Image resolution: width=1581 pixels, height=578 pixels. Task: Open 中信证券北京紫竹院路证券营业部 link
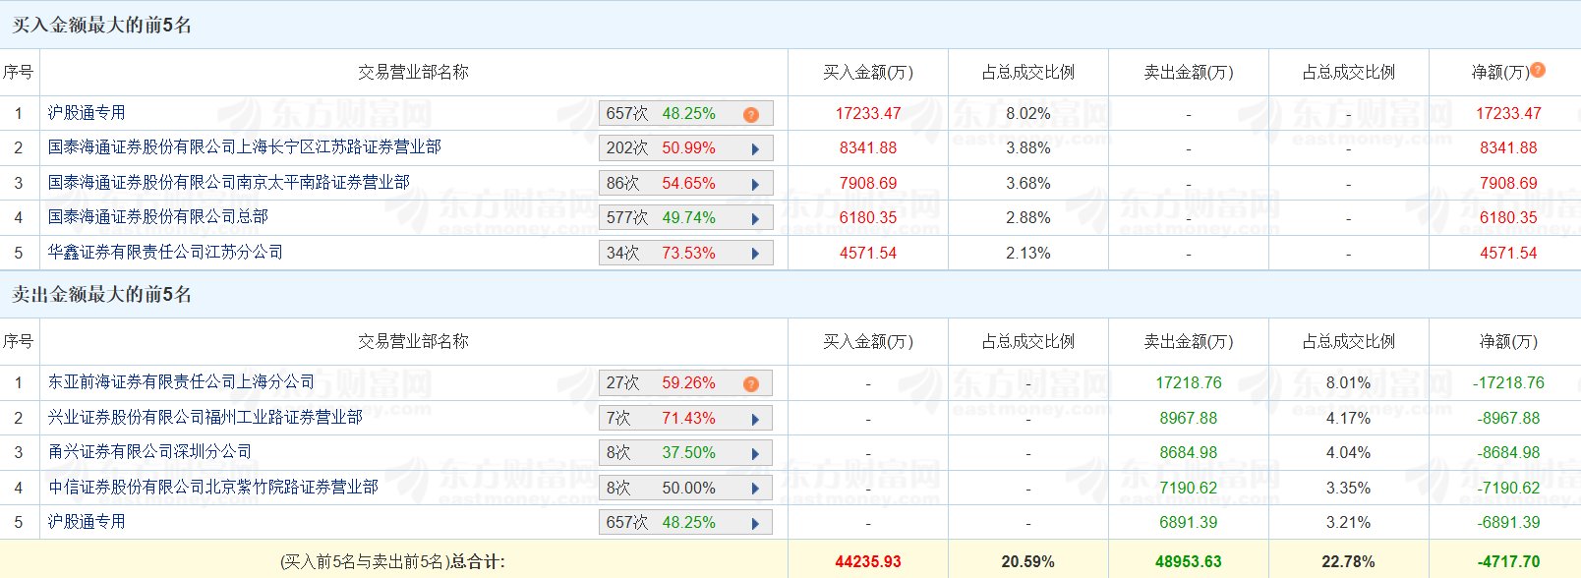coord(212,488)
